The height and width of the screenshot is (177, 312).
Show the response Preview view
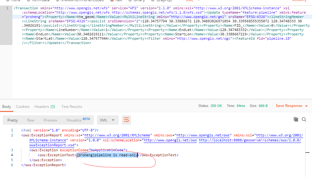point(50,120)
